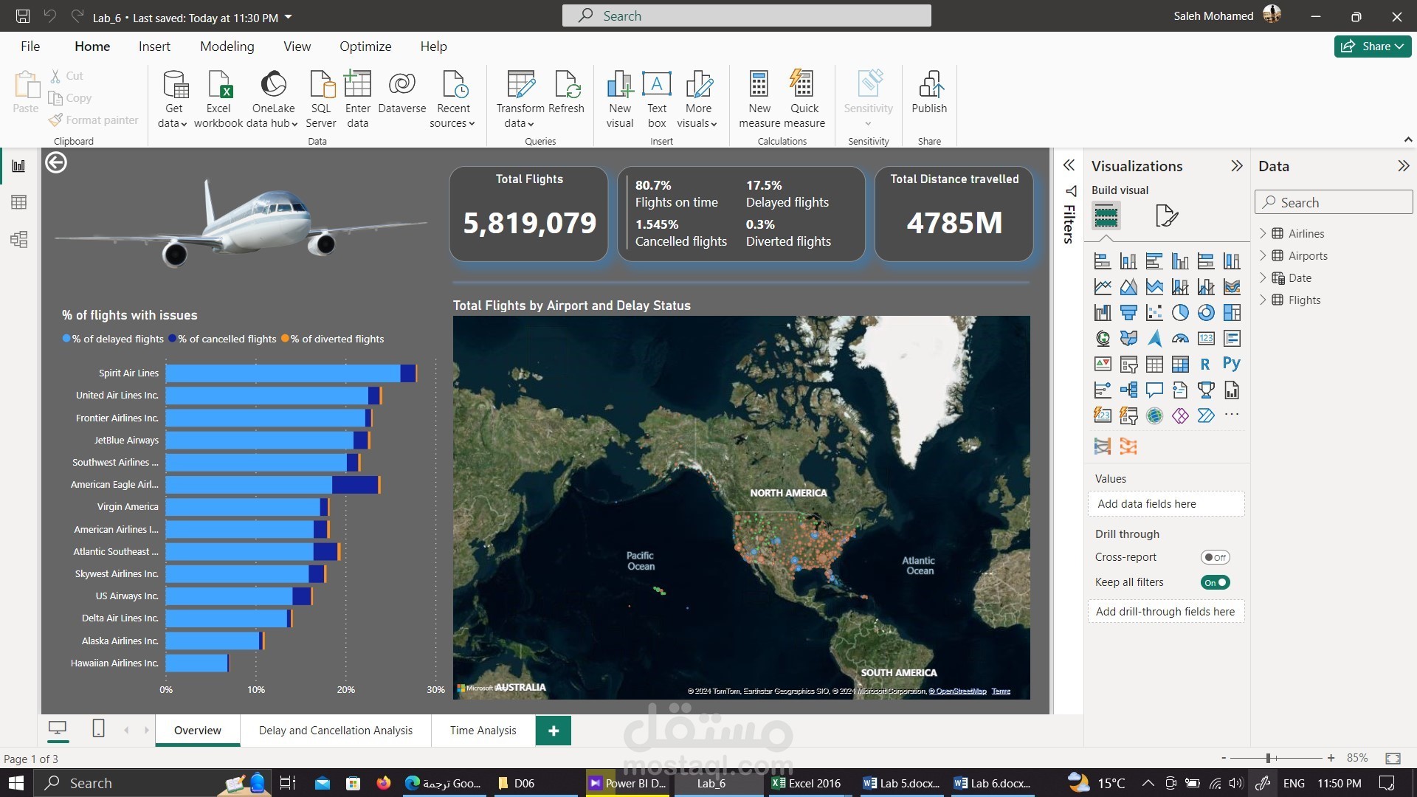This screenshot has width=1417, height=797.
Task: Expand the Airlines table in Data pane
Action: tap(1263, 233)
